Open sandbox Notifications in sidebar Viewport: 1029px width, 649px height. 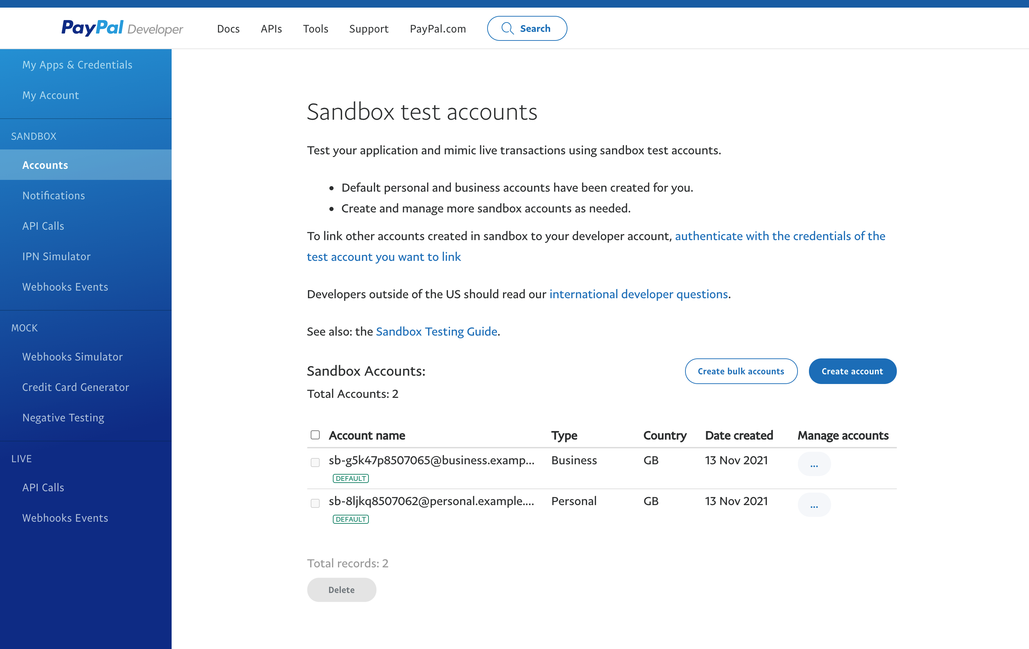tap(53, 195)
